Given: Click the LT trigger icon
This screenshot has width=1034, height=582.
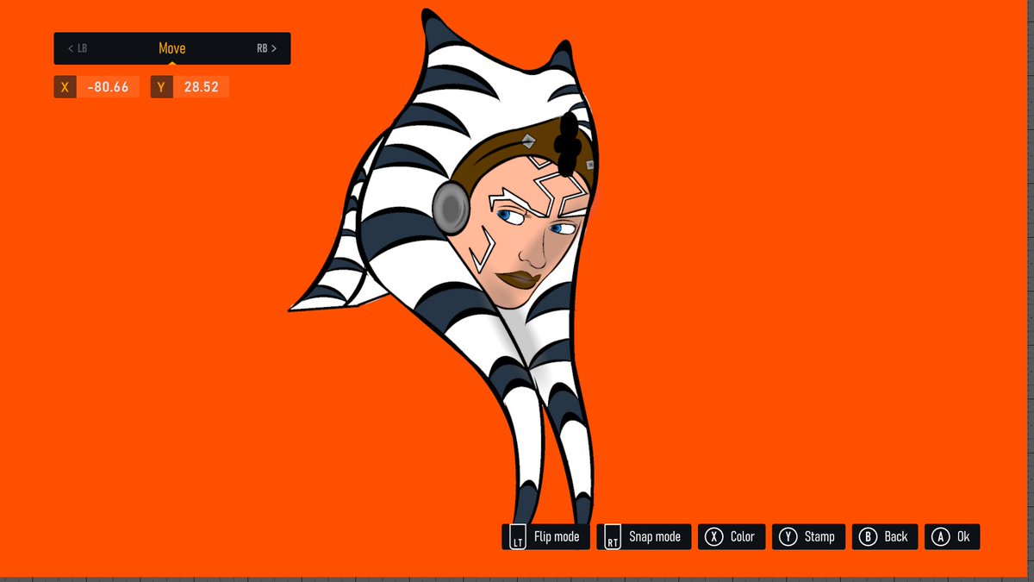Looking at the screenshot, I should coord(518,536).
